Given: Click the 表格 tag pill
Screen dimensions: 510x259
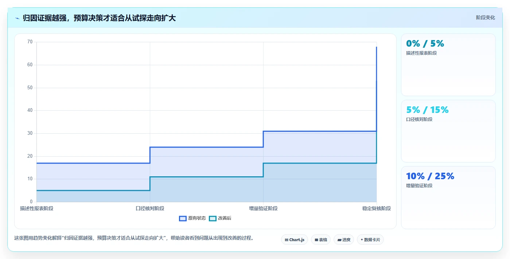Looking at the screenshot, I should click(x=321, y=240).
